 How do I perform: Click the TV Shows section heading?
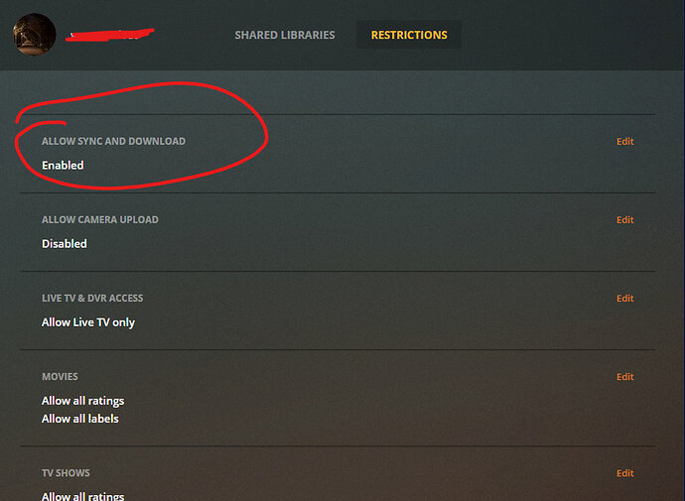click(x=66, y=473)
